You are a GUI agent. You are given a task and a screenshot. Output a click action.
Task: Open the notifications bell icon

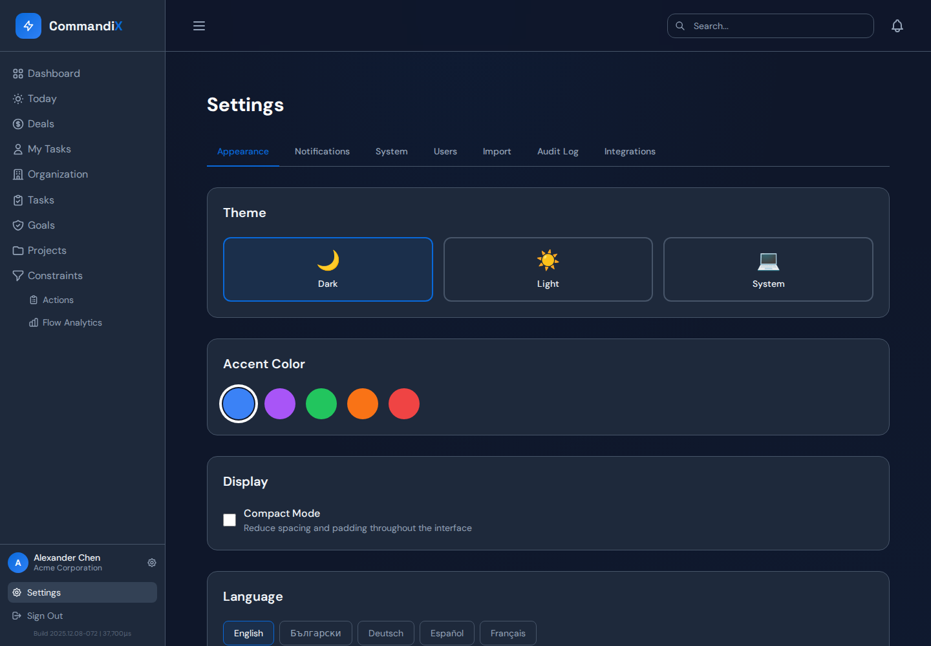(897, 26)
